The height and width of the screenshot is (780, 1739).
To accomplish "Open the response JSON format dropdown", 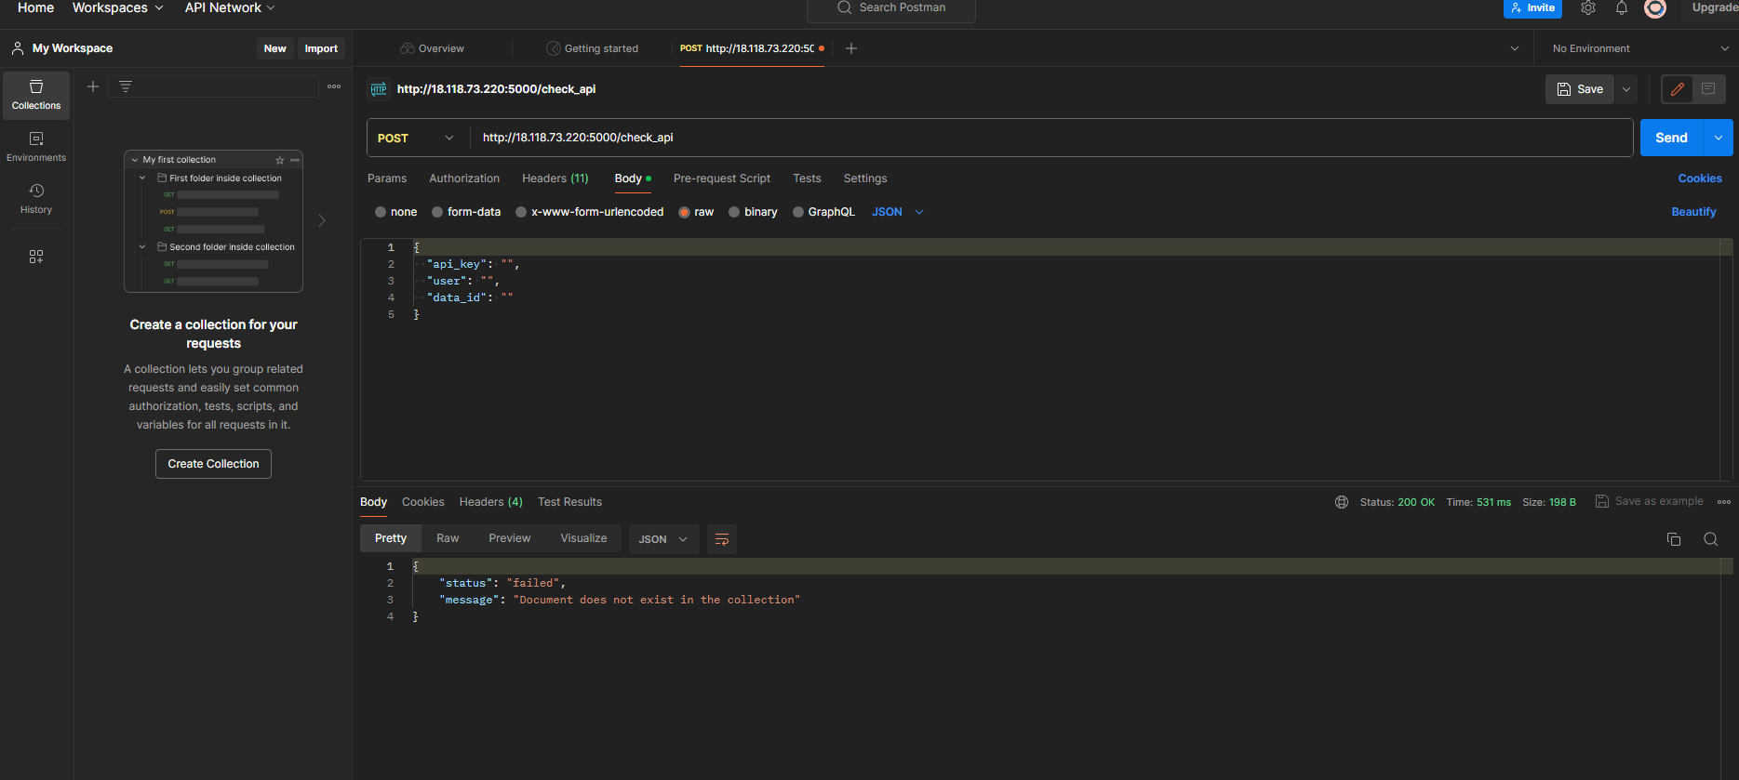I will 663,539.
